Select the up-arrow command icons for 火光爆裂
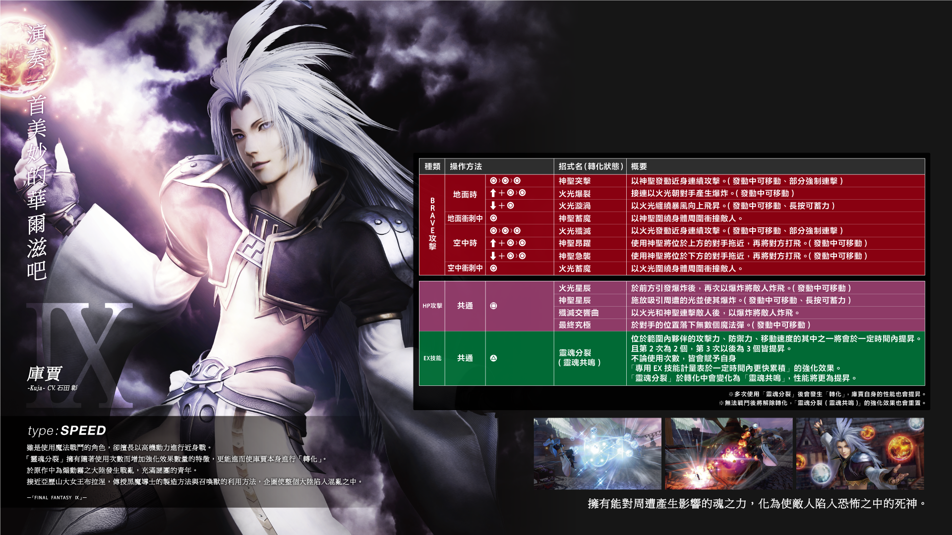The width and height of the screenshot is (952, 535). pyautogui.click(x=508, y=193)
